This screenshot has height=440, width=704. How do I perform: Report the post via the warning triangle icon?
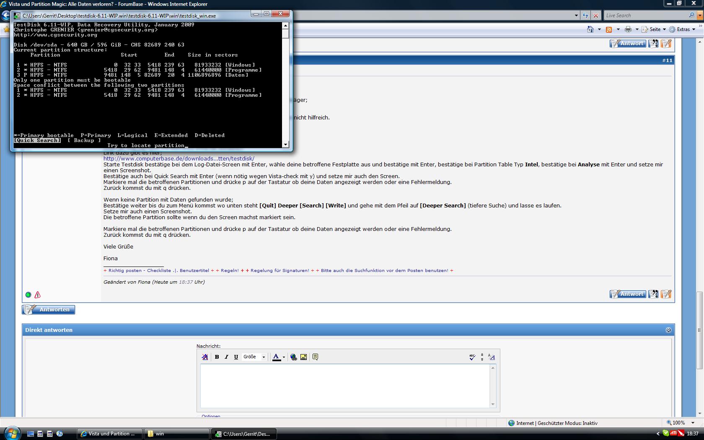38,295
